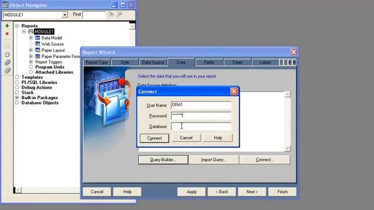The width and height of the screenshot is (374, 210).
Task: Expand the Paper Parameter Form node
Action: [31, 56]
